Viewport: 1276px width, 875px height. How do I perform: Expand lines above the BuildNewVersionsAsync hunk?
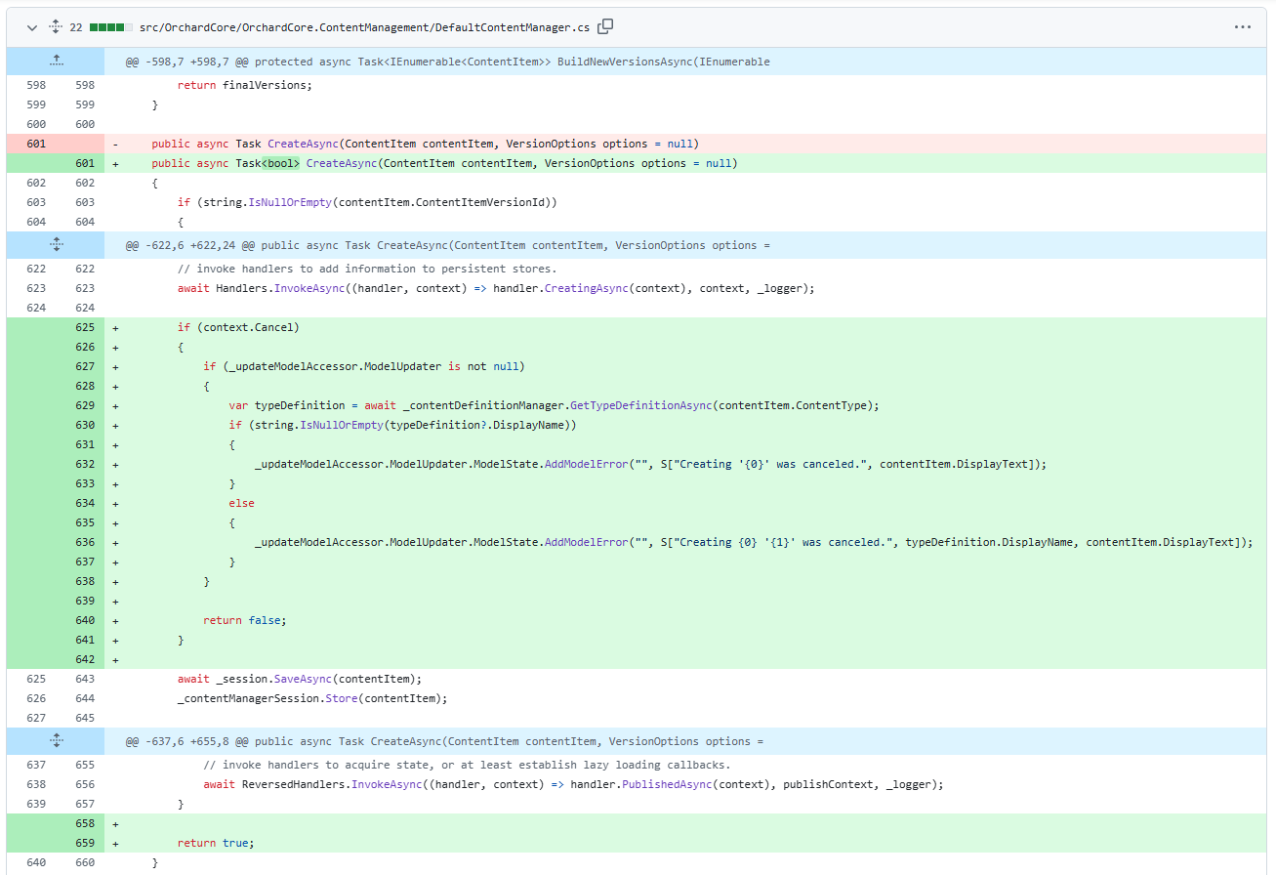[56, 62]
